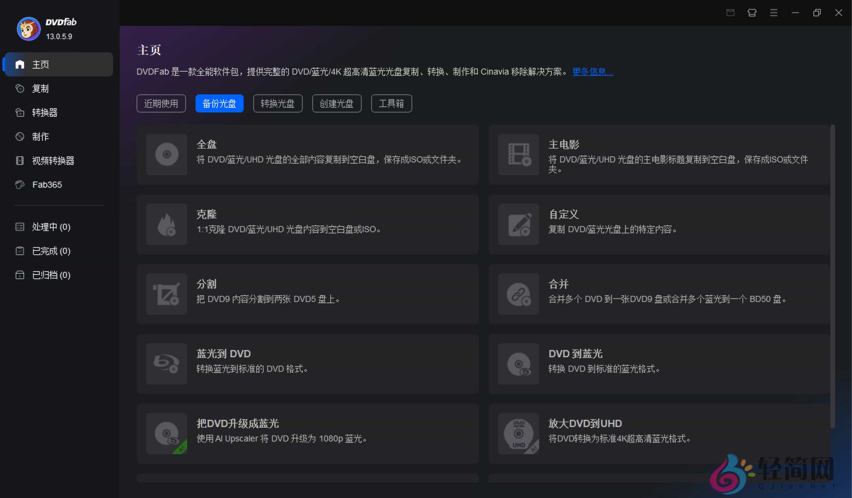Click the 克隆 flame burn icon
The height and width of the screenshot is (498, 852).
[x=167, y=224]
